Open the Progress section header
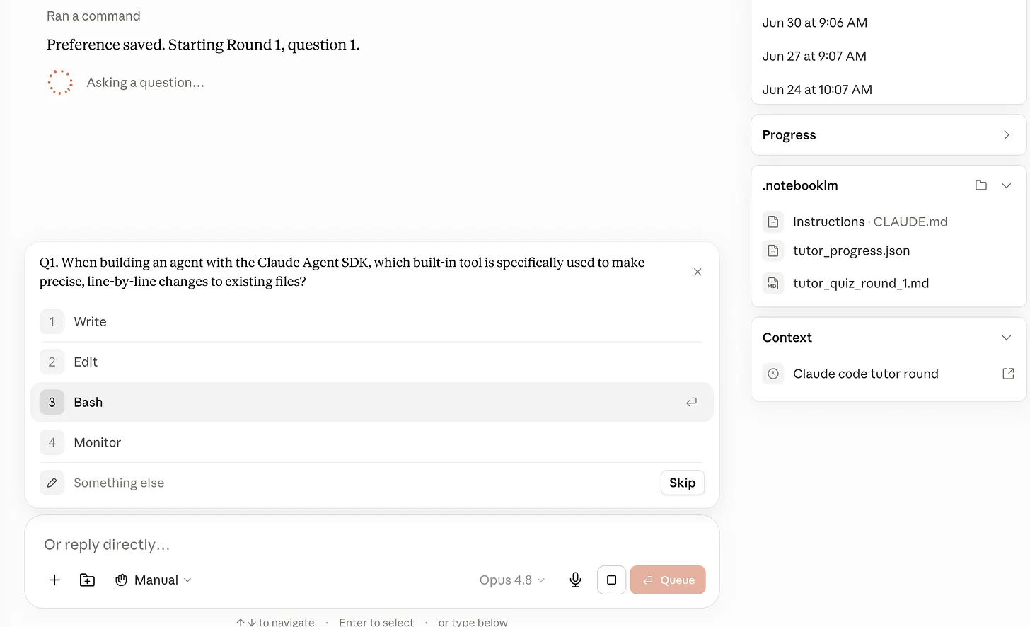The width and height of the screenshot is (1030, 627). 889,135
